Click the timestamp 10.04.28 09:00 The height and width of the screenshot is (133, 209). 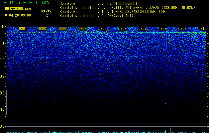tap(17, 15)
